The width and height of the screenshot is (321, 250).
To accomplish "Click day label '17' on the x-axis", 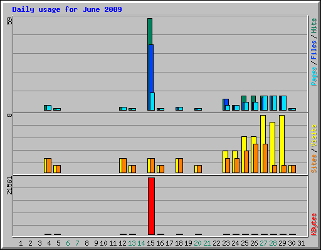I will point(169,243).
